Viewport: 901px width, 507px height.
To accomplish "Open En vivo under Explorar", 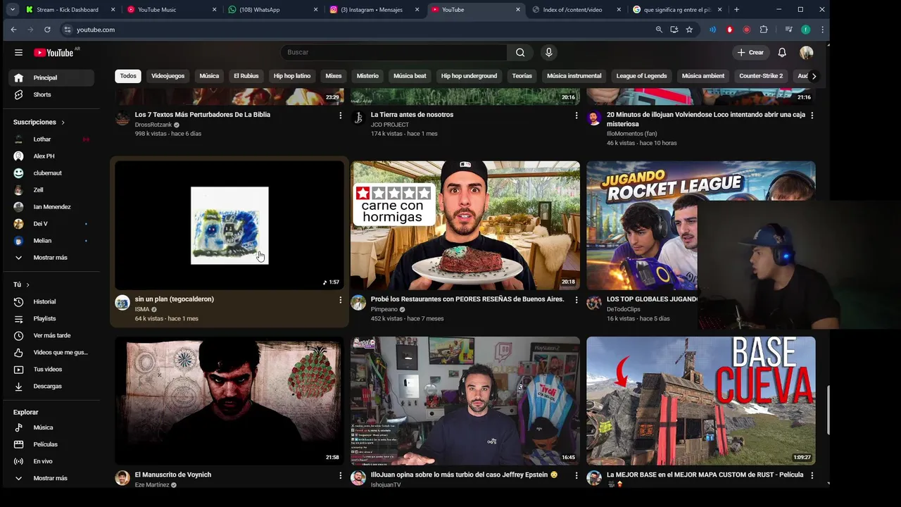I will [x=51, y=461].
